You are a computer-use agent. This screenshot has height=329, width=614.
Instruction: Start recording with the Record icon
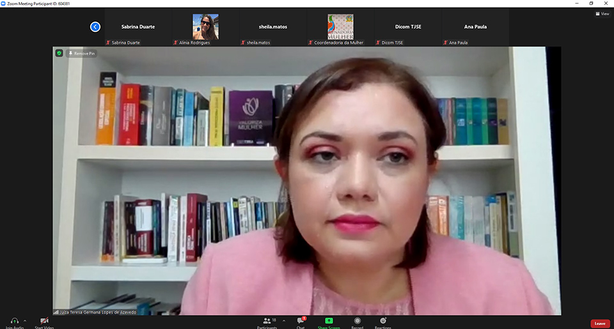pyautogui.click(x=358, y=321)
